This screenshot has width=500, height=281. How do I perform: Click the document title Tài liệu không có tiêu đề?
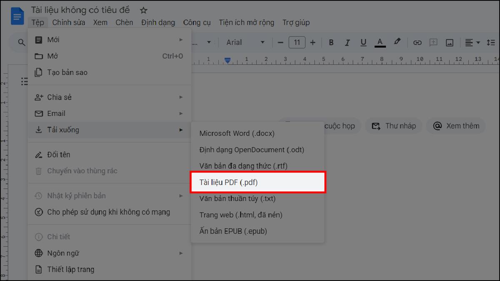pos(80,10)
